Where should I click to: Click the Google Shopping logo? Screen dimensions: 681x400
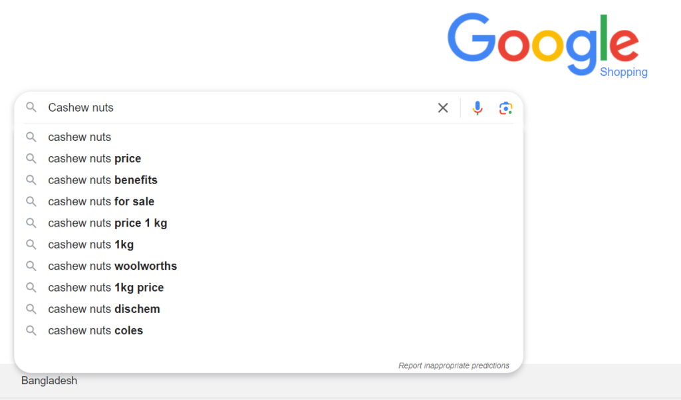click(547, 45)
